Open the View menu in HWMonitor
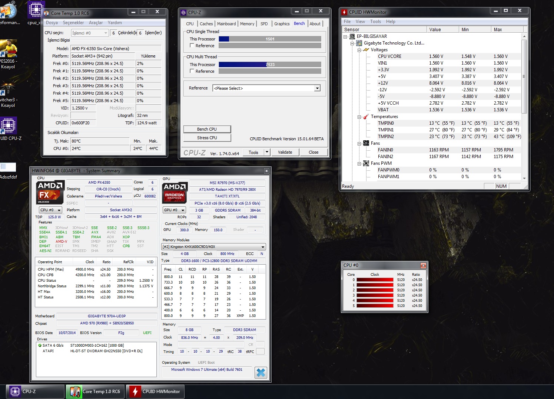The height and width of the screenshot is (399, 554). 361,22
